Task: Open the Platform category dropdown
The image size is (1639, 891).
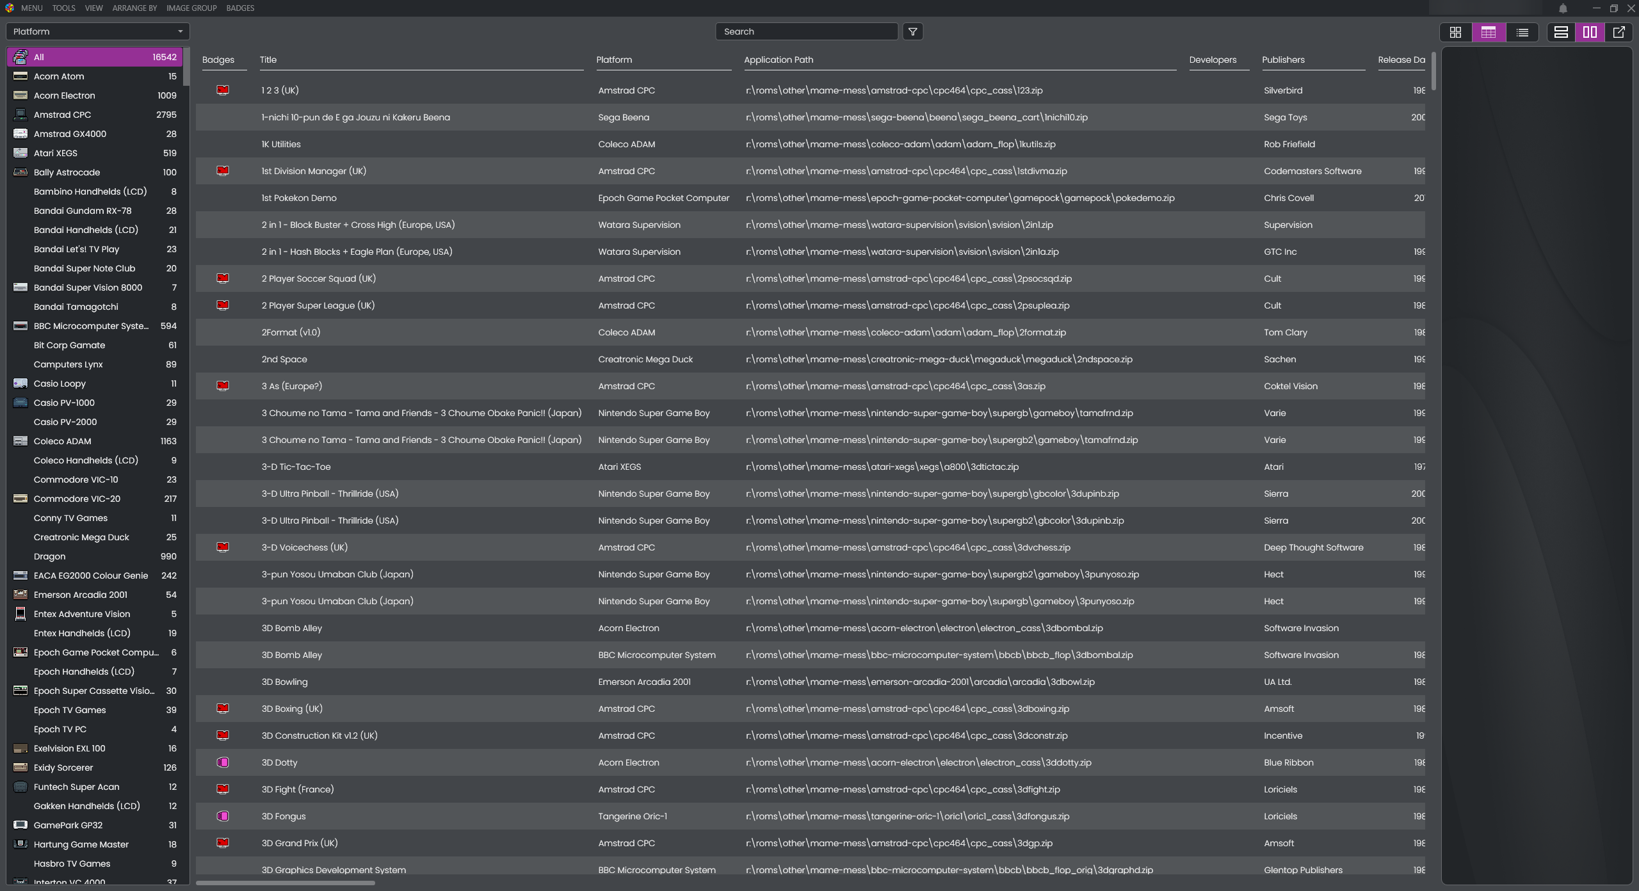Action: (98, 31)
